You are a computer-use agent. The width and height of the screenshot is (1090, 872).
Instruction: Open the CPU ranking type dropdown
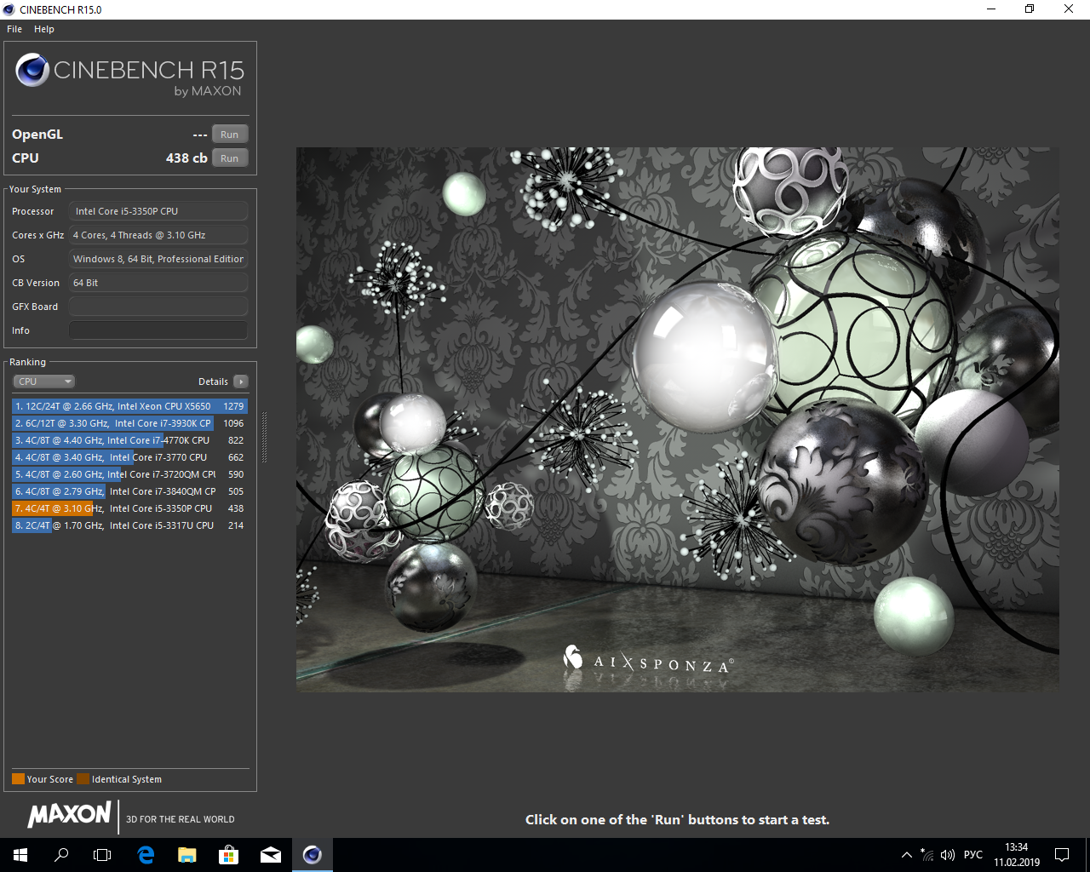pyautogui.click(x=44, y=381)
